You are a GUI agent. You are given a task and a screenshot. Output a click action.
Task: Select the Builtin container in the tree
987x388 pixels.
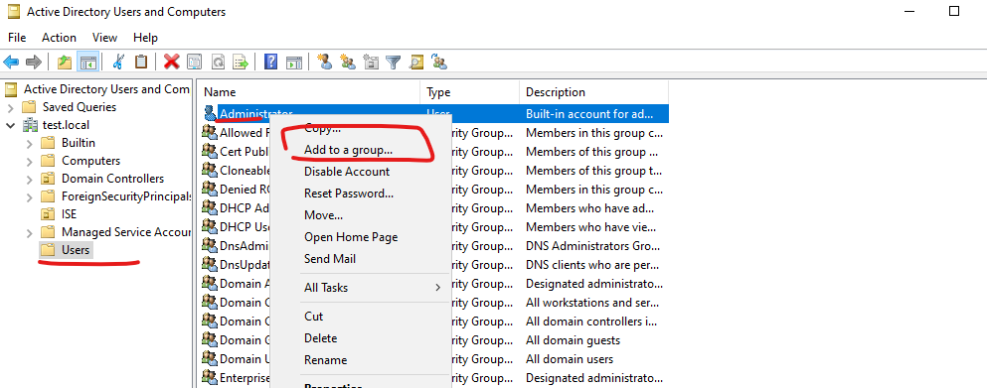(79, 143)
